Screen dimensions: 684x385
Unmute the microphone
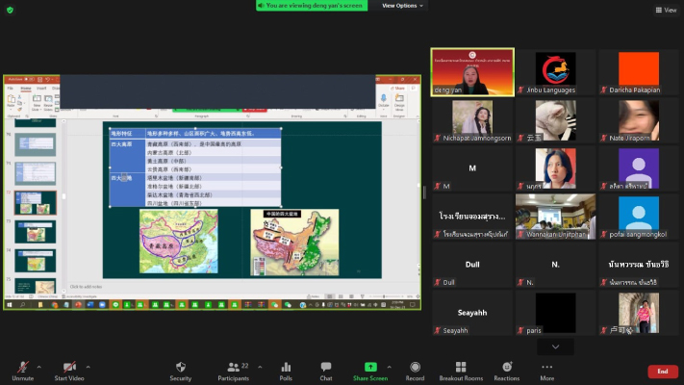20,370
